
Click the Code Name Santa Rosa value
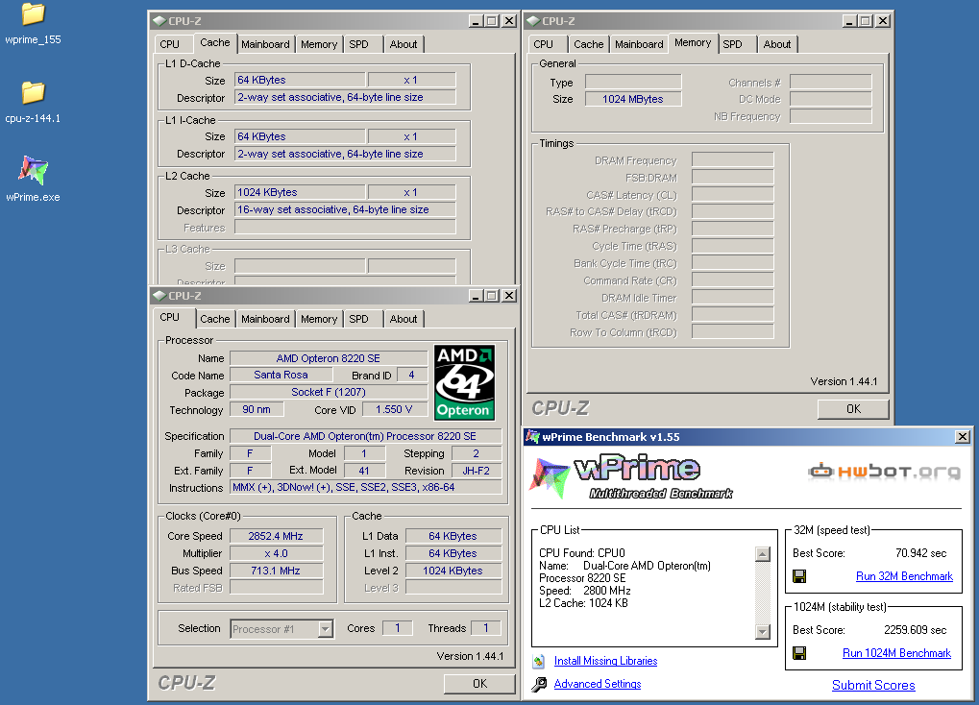pyautogui.click(x=281, y=375)
